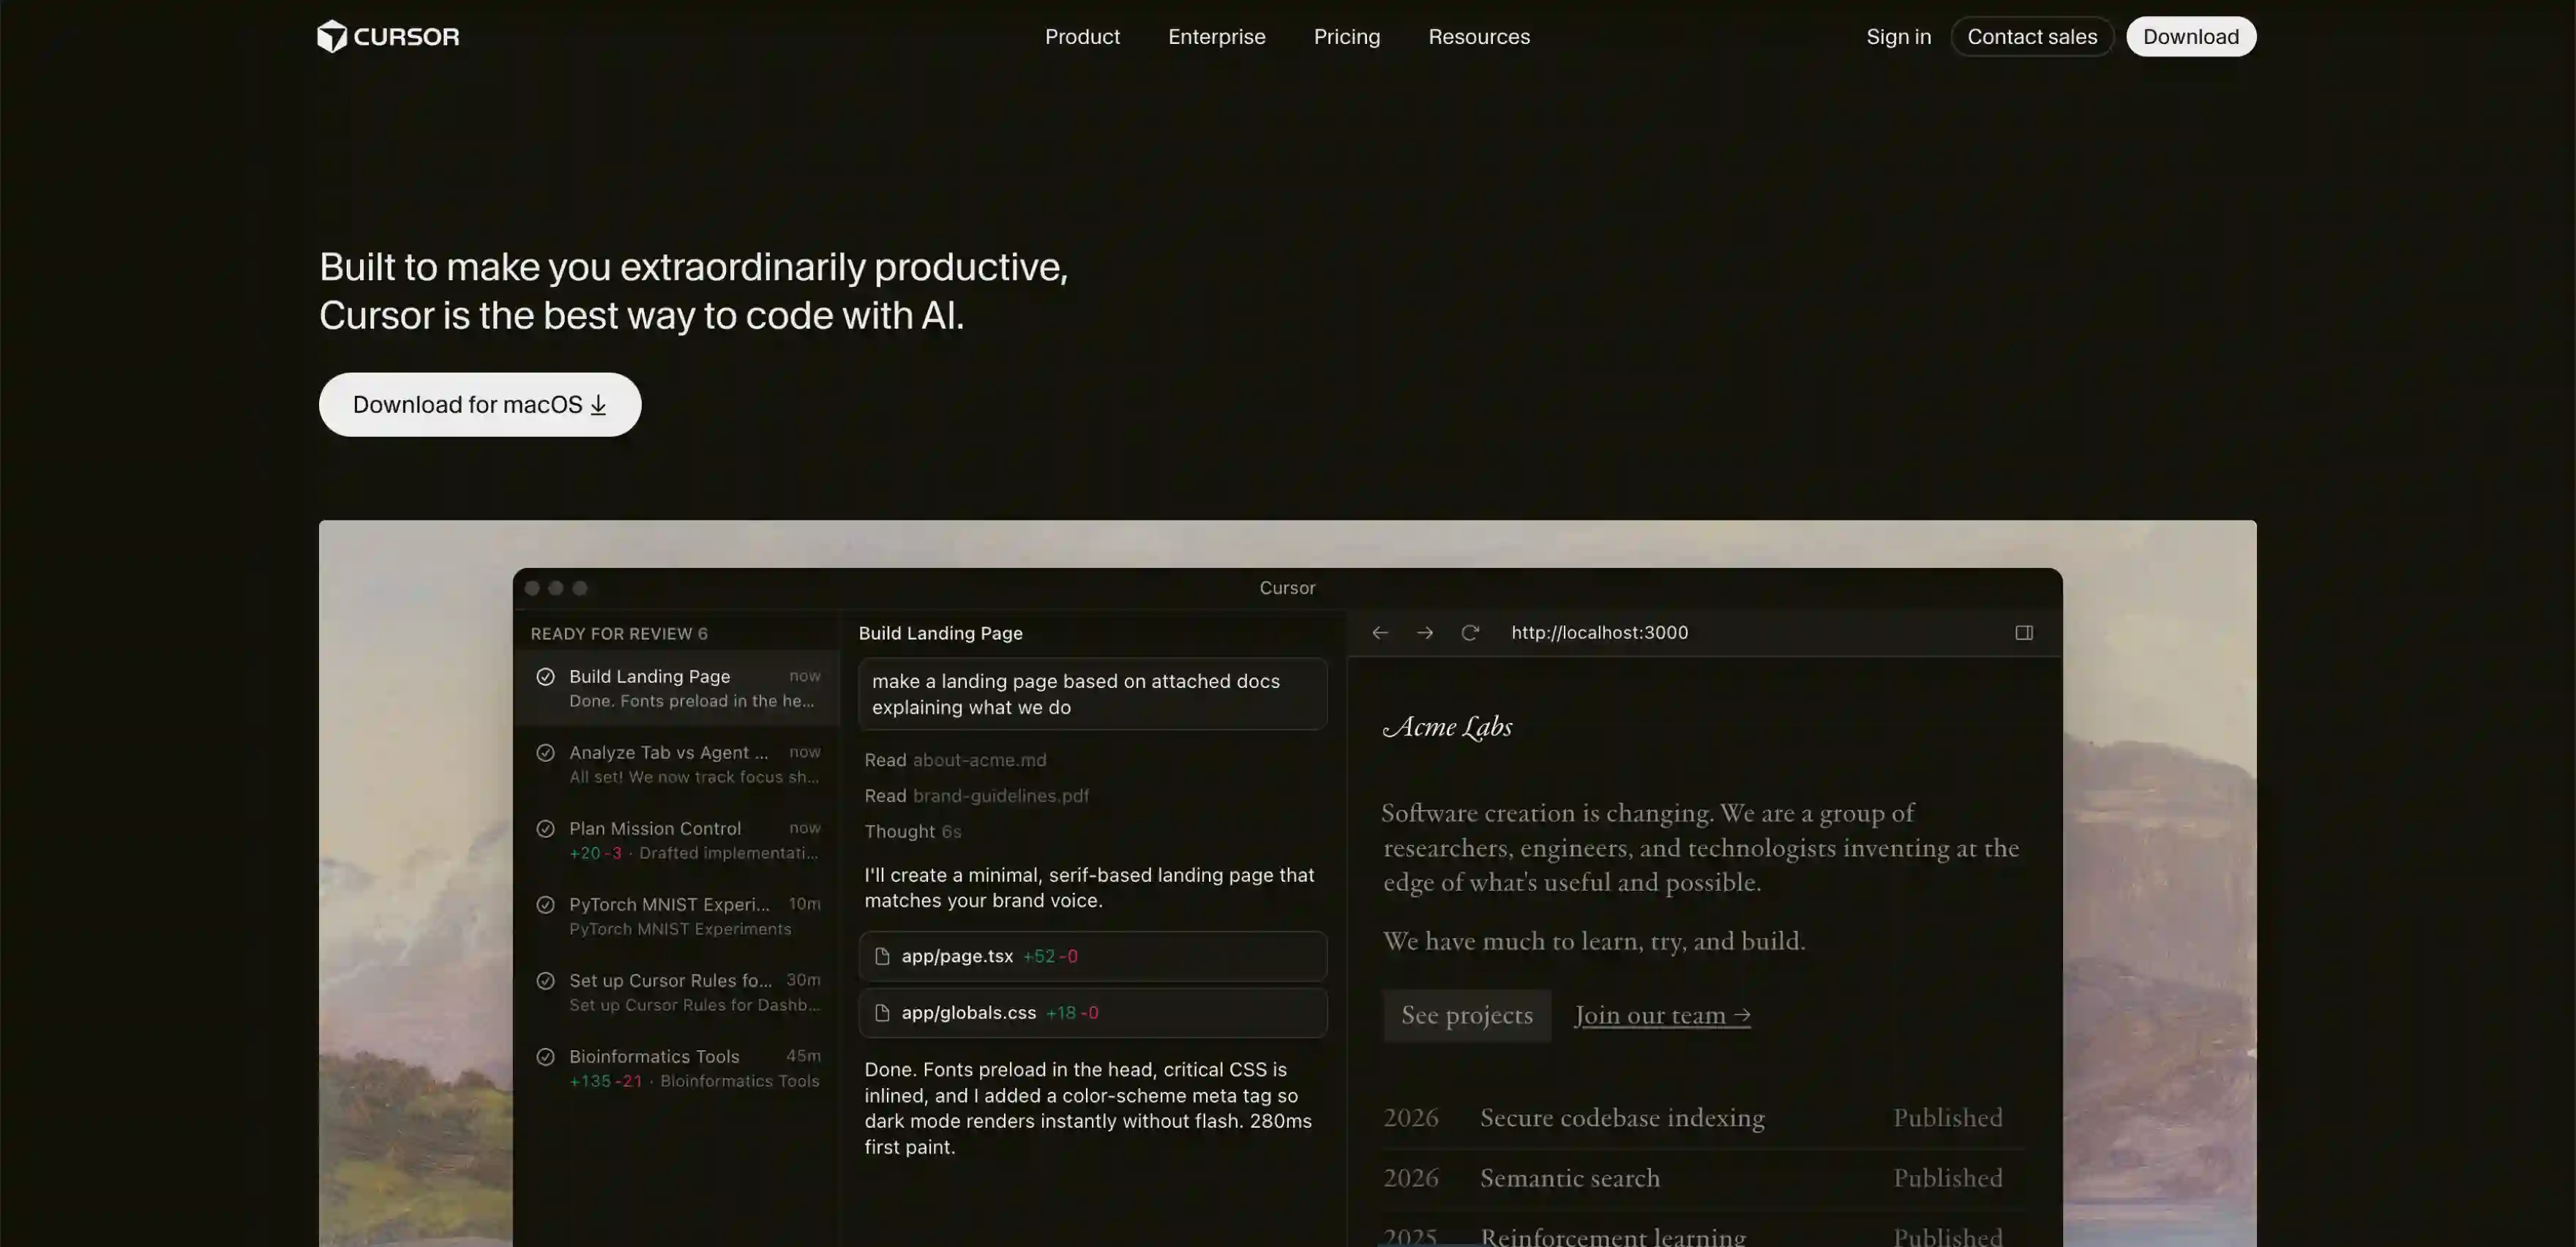Screen dimensions: 2576x1247
Task: Click check icon beside Plan Mission Control
Action: [x=545, y=829]
